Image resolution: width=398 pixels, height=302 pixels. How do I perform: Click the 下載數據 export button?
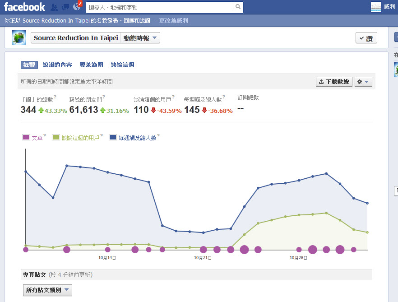333,82
